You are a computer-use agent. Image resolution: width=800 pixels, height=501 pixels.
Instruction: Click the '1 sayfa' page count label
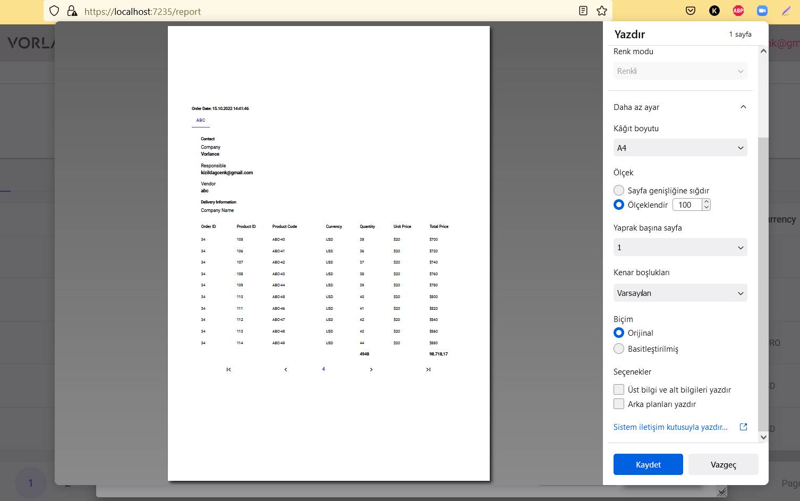coord(740,34)
